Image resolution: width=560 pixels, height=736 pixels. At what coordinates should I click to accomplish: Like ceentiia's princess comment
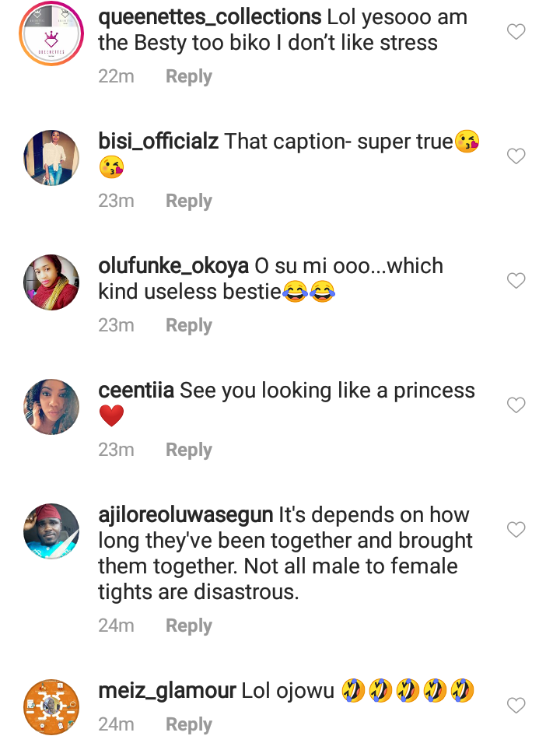(x=516, y=405)
